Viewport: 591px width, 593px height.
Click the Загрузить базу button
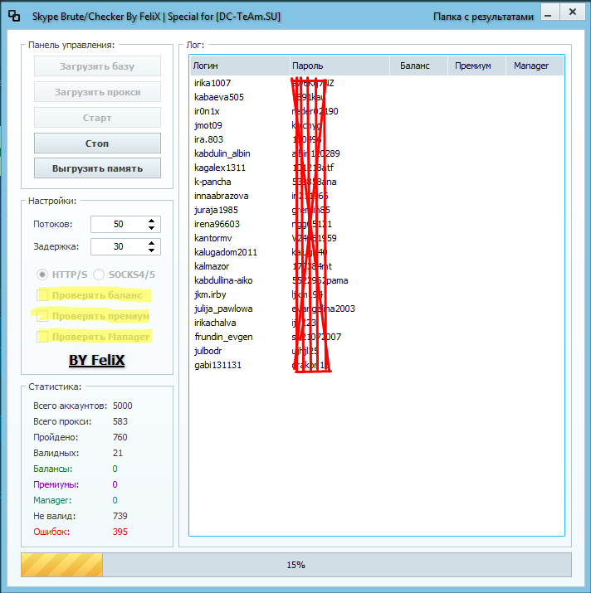[x=97, y=66]
